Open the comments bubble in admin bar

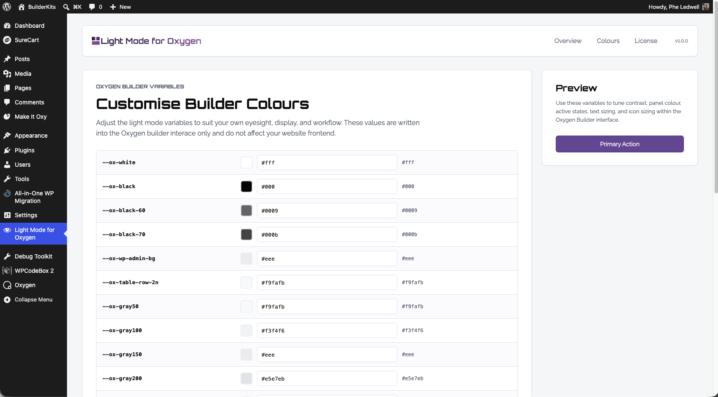(x=92, y=7)
